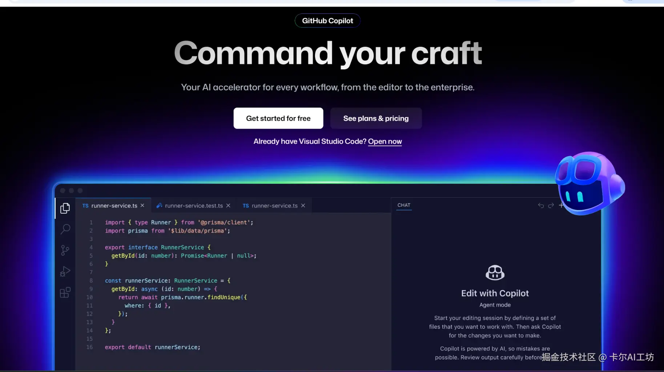
Task: Click the Get started for free button
Action: [278, 118]
